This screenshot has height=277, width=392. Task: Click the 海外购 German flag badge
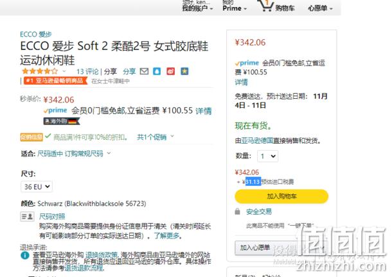(62, 121)
